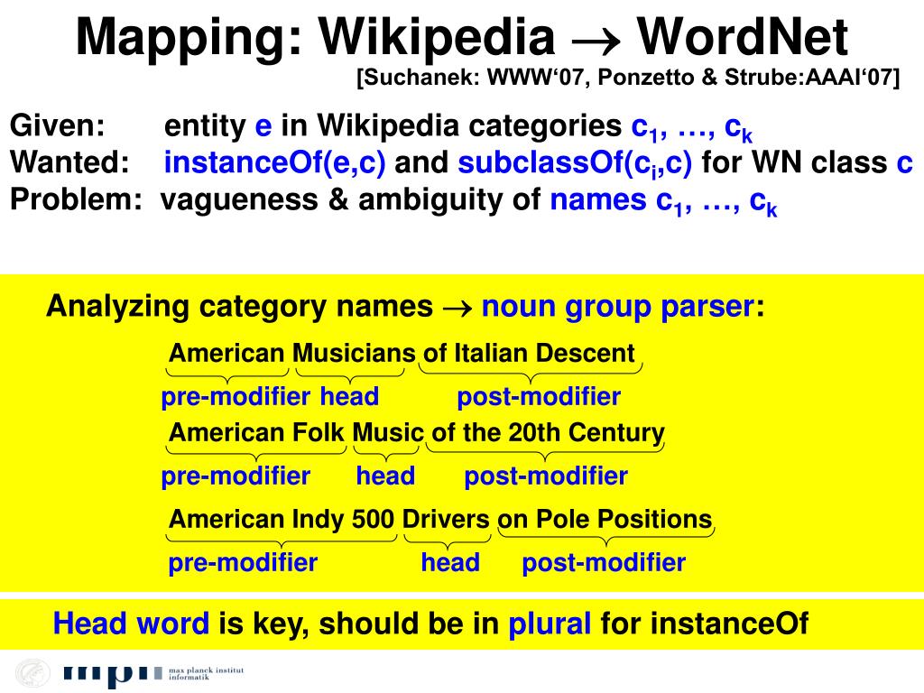Click the 'post-modifier' label for 'on Pole Positions'
Viewport: 924px width, 693px height.
[604, 563]
